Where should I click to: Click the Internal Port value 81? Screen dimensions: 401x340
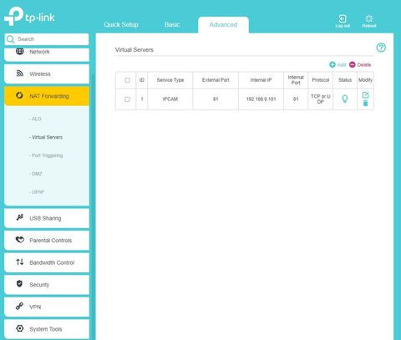pyautogui.click(x=296, y=99)
